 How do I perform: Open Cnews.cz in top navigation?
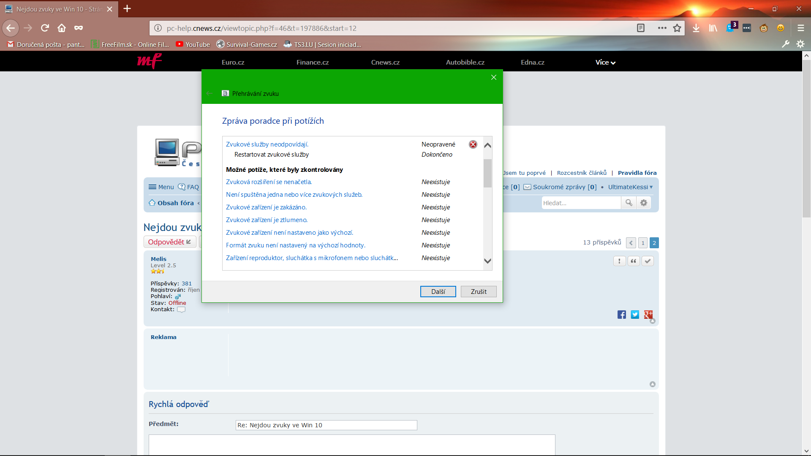[385, 62]
